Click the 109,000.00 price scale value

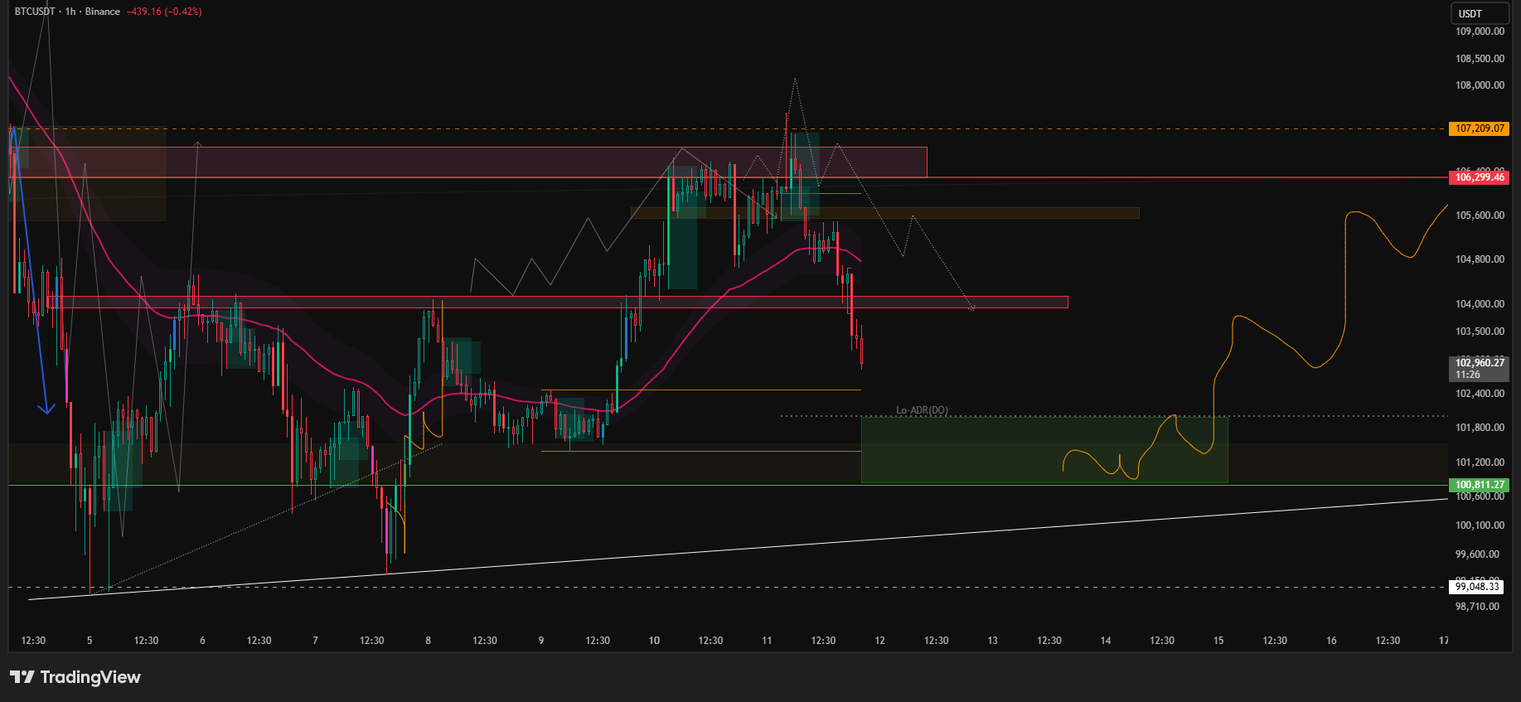[x=1480, y=31]
